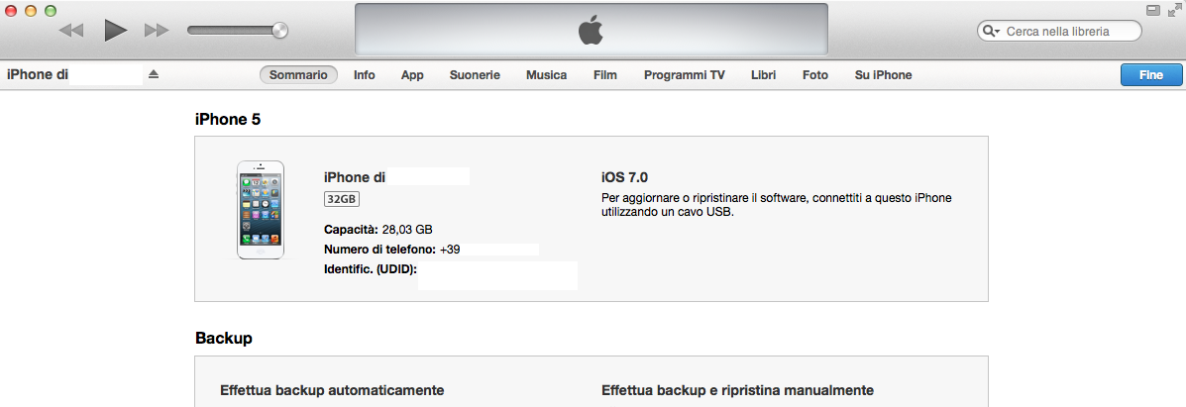This screenshot has width=1186, height=407.
Task: Open the search magnifier options dropdown
Action: click(991, 32)
